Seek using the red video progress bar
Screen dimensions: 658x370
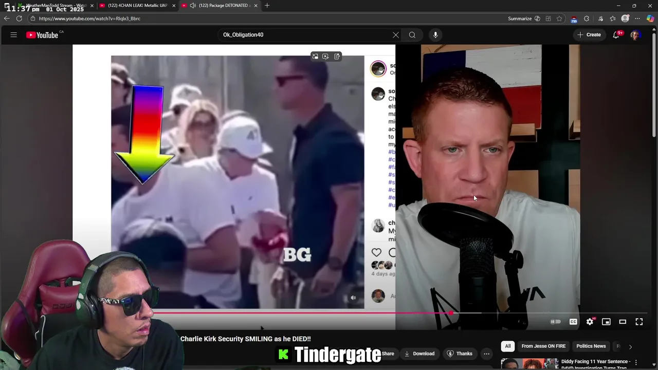coord(302,312)
